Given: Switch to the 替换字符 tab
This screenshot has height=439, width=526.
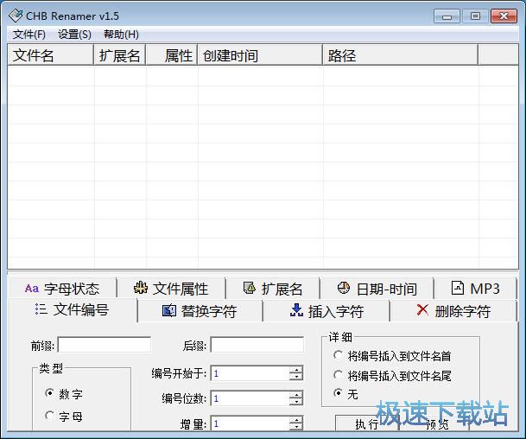Looking at the screenshot, I should coord(200,311).
